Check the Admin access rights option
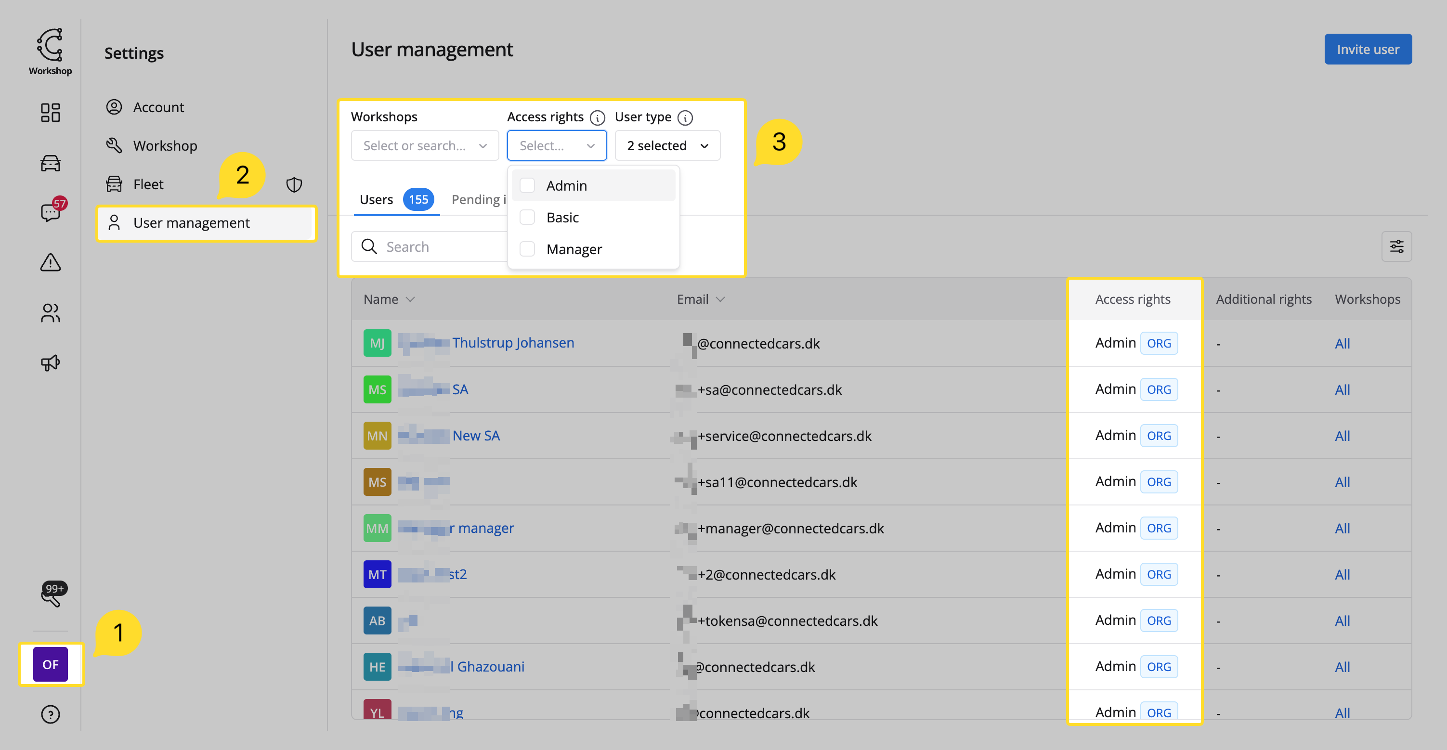 (527, 186)
